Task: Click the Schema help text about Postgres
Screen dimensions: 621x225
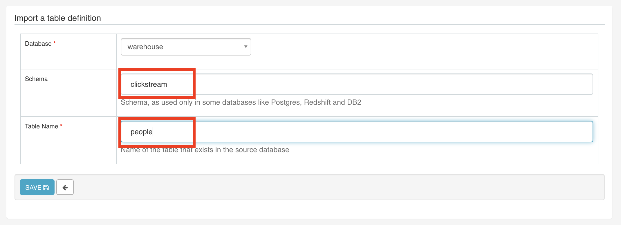Action: (241, 102)
